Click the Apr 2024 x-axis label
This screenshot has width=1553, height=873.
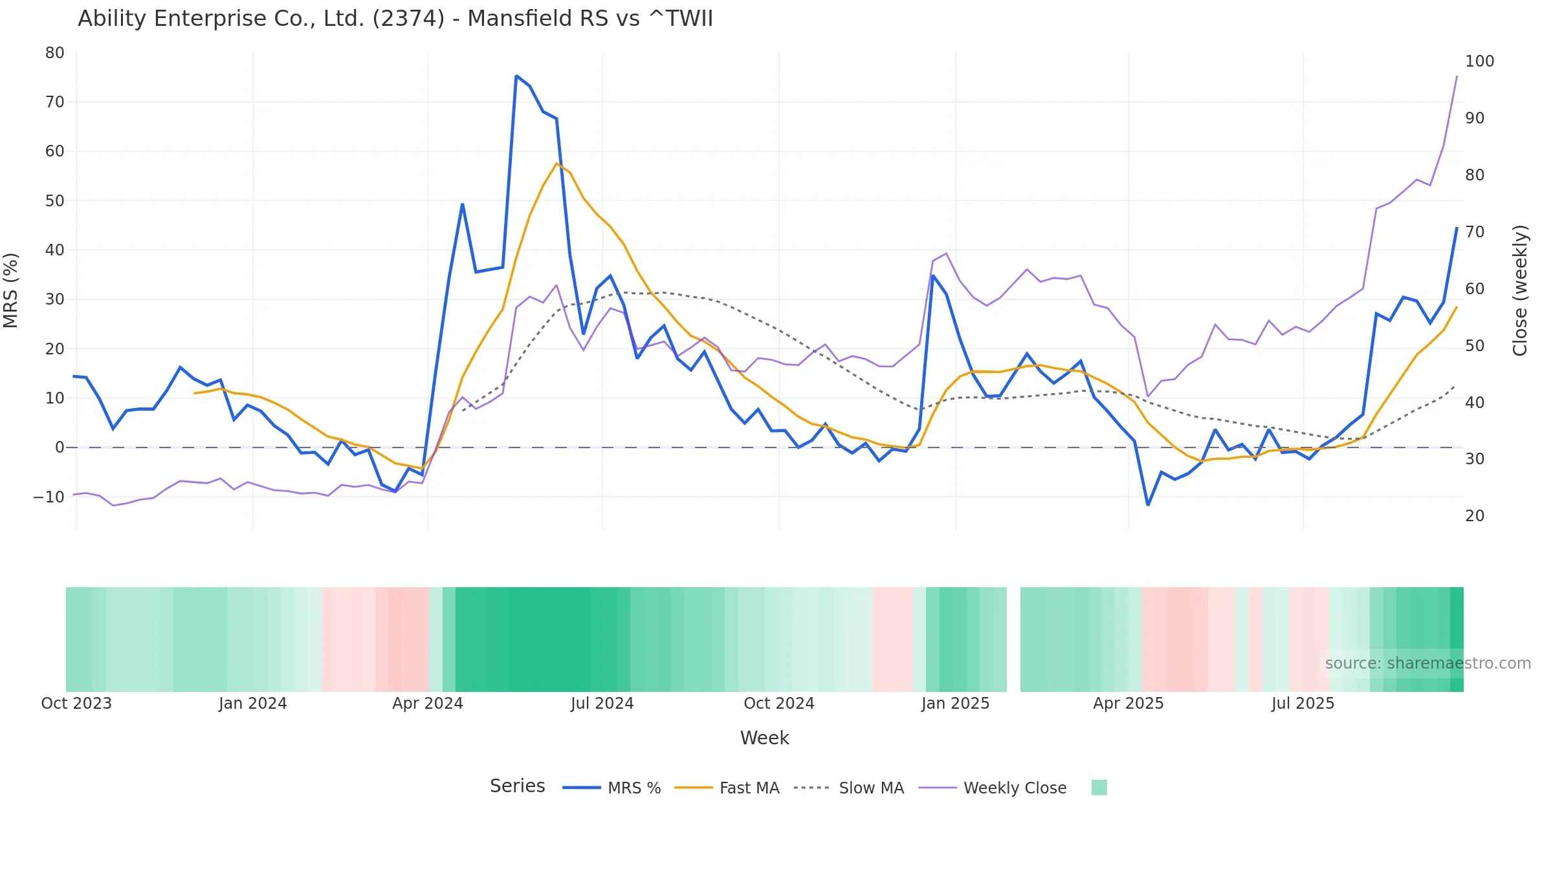428,704
